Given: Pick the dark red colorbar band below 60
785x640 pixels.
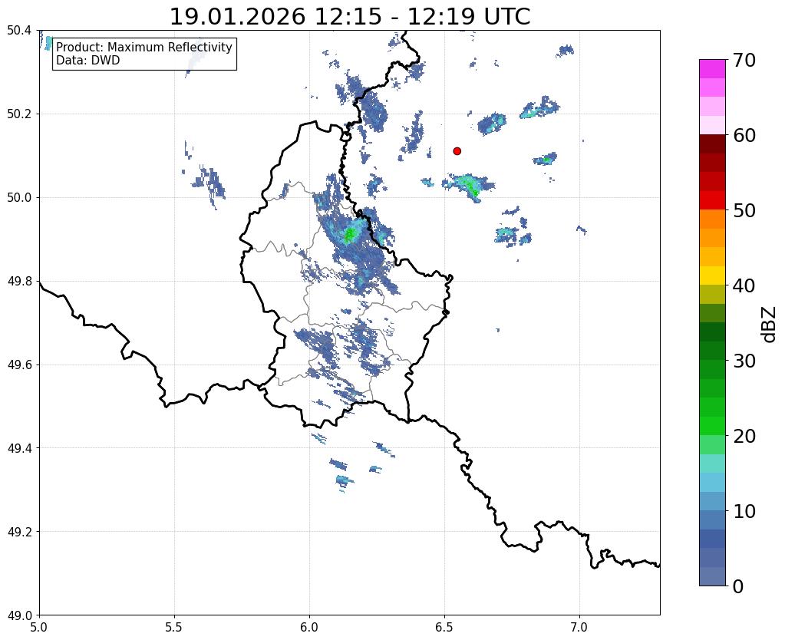Looking at the screenshot, I should (712, 144).
